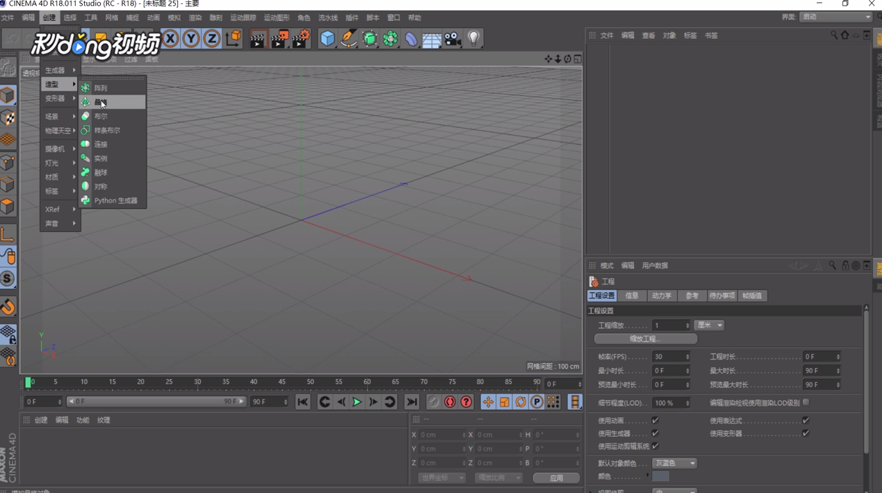Switch to the 信息 tab
The image size is (882, 493).
632,296
